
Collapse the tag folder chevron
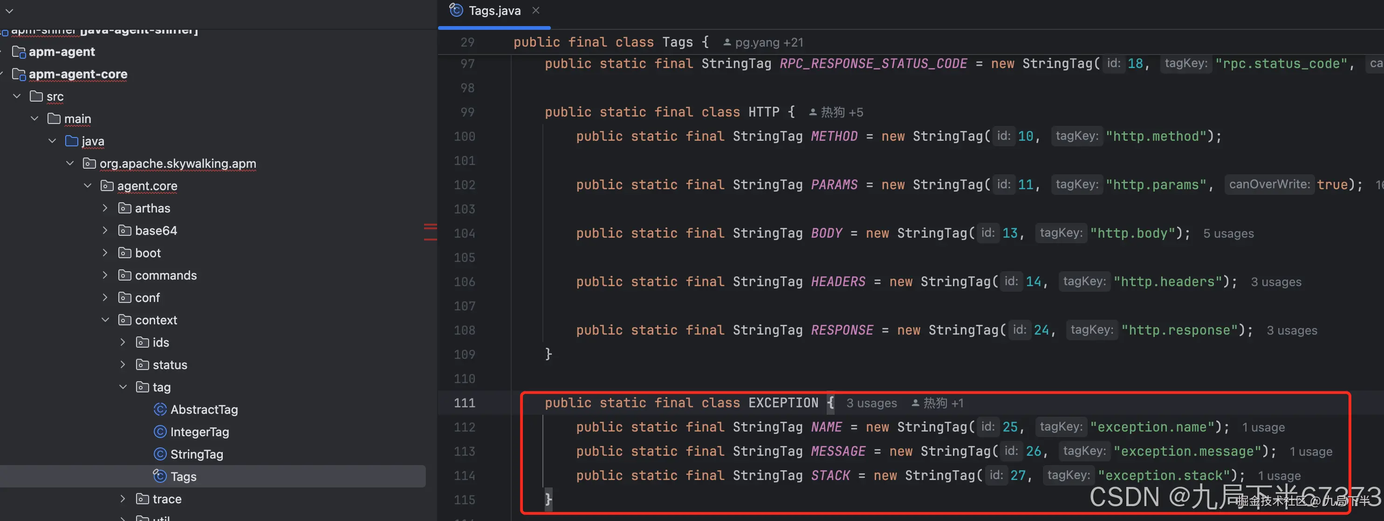point(123,387)
